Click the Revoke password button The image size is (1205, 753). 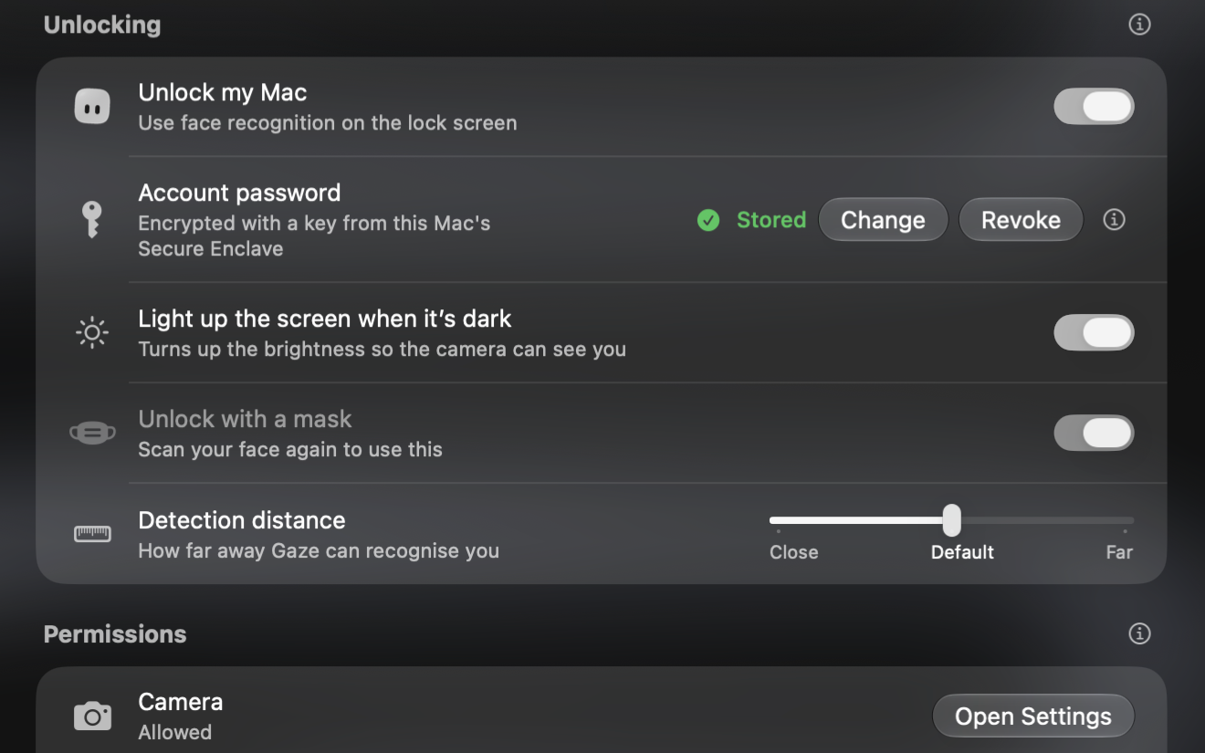[x=1021, y=220]
